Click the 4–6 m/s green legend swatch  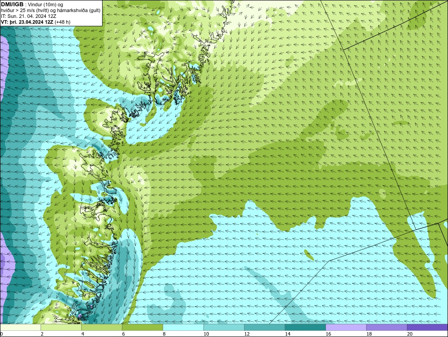pos(102,327)
